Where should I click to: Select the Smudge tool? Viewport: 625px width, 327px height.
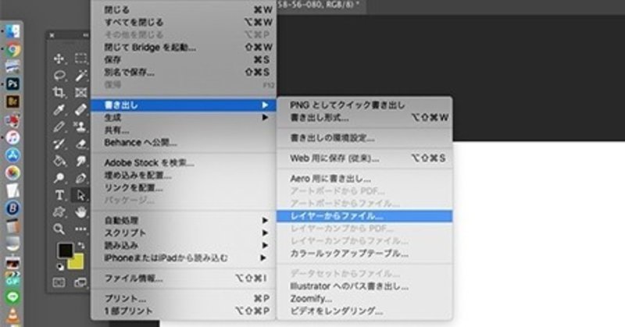tap(81, 161)
